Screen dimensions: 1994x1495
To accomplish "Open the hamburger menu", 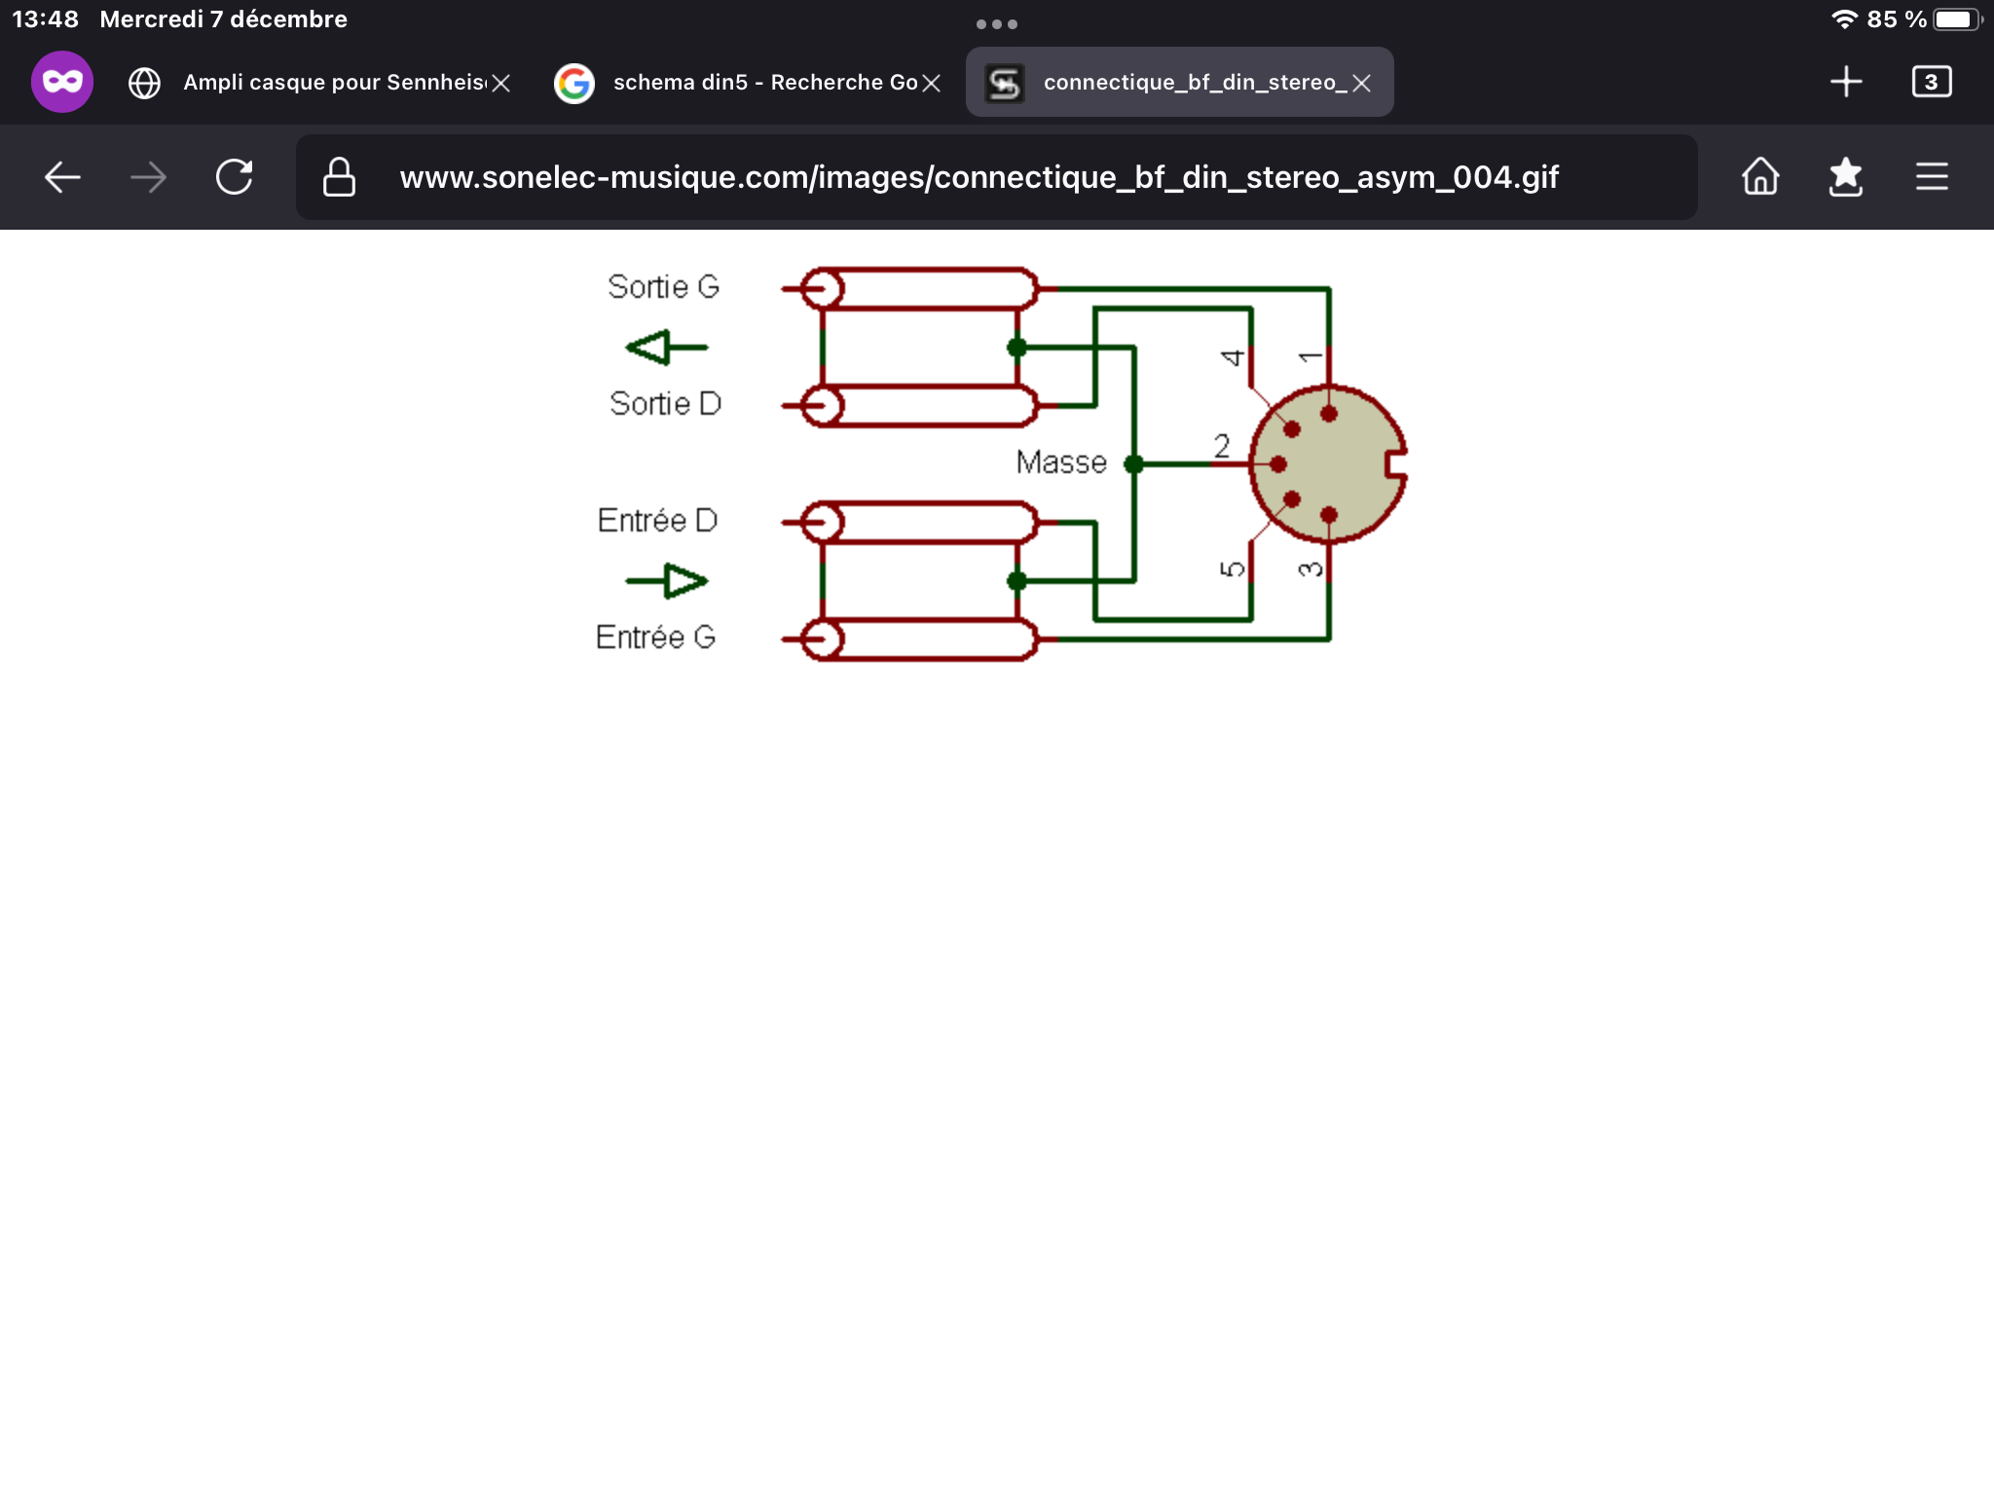I will [x=1932, y=177].
